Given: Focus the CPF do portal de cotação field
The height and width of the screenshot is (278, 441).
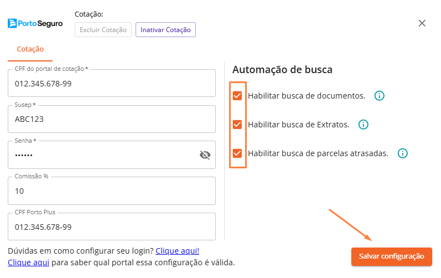Looking at the screenshot, I should (x=111, y=84).
